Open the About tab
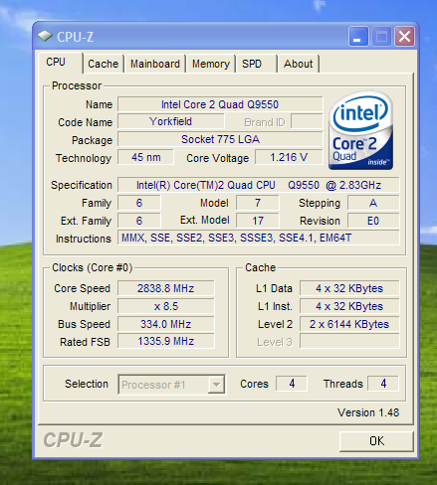437x485 pixels. 298,64
